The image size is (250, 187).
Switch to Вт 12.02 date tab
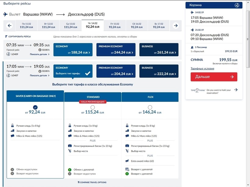point(48,26)
